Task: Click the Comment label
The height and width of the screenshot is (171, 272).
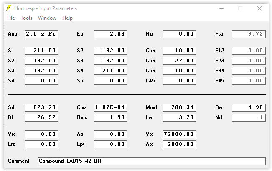Action: coord(18,161)
